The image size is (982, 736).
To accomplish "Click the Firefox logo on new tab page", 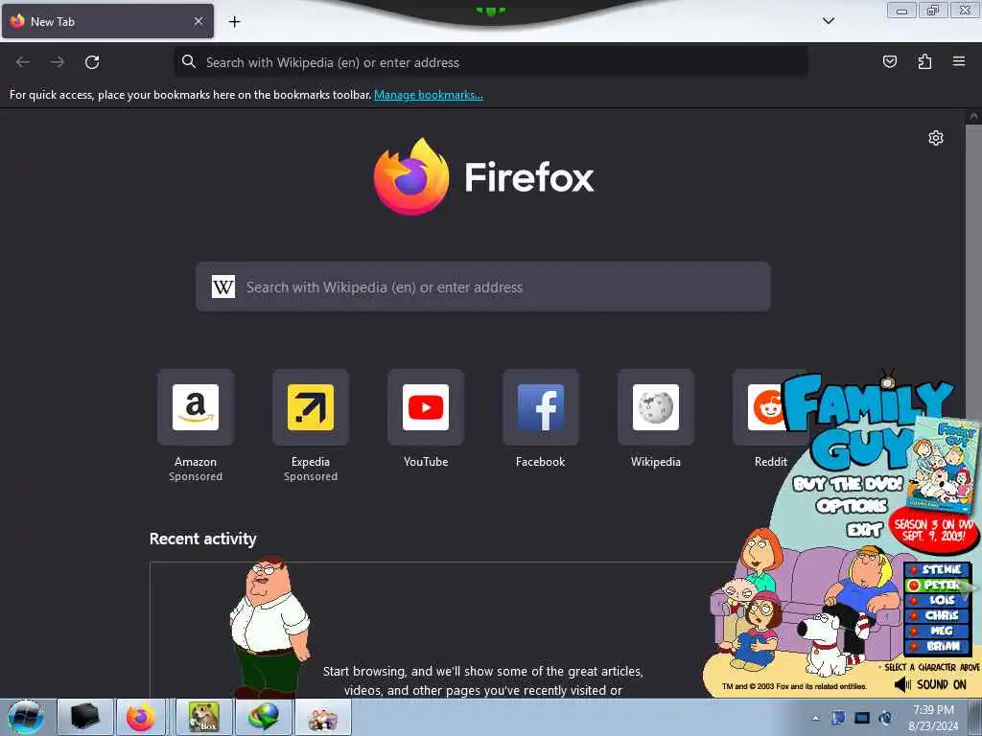I will pos(411,176).
